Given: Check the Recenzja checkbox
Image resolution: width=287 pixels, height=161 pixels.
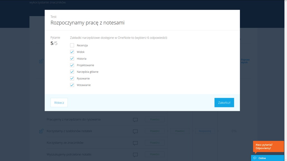Looking at the screenshot, I should click(72, 45).
